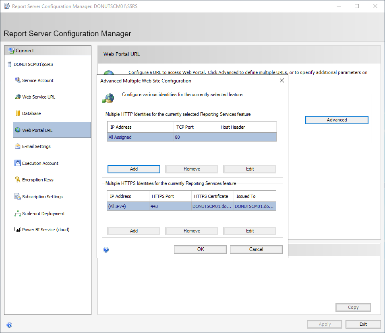Select the '(All IPv4)' HTTPS identity cell
Image resolution: width=385 pixels, height=333 pixels.
[128, 206]
